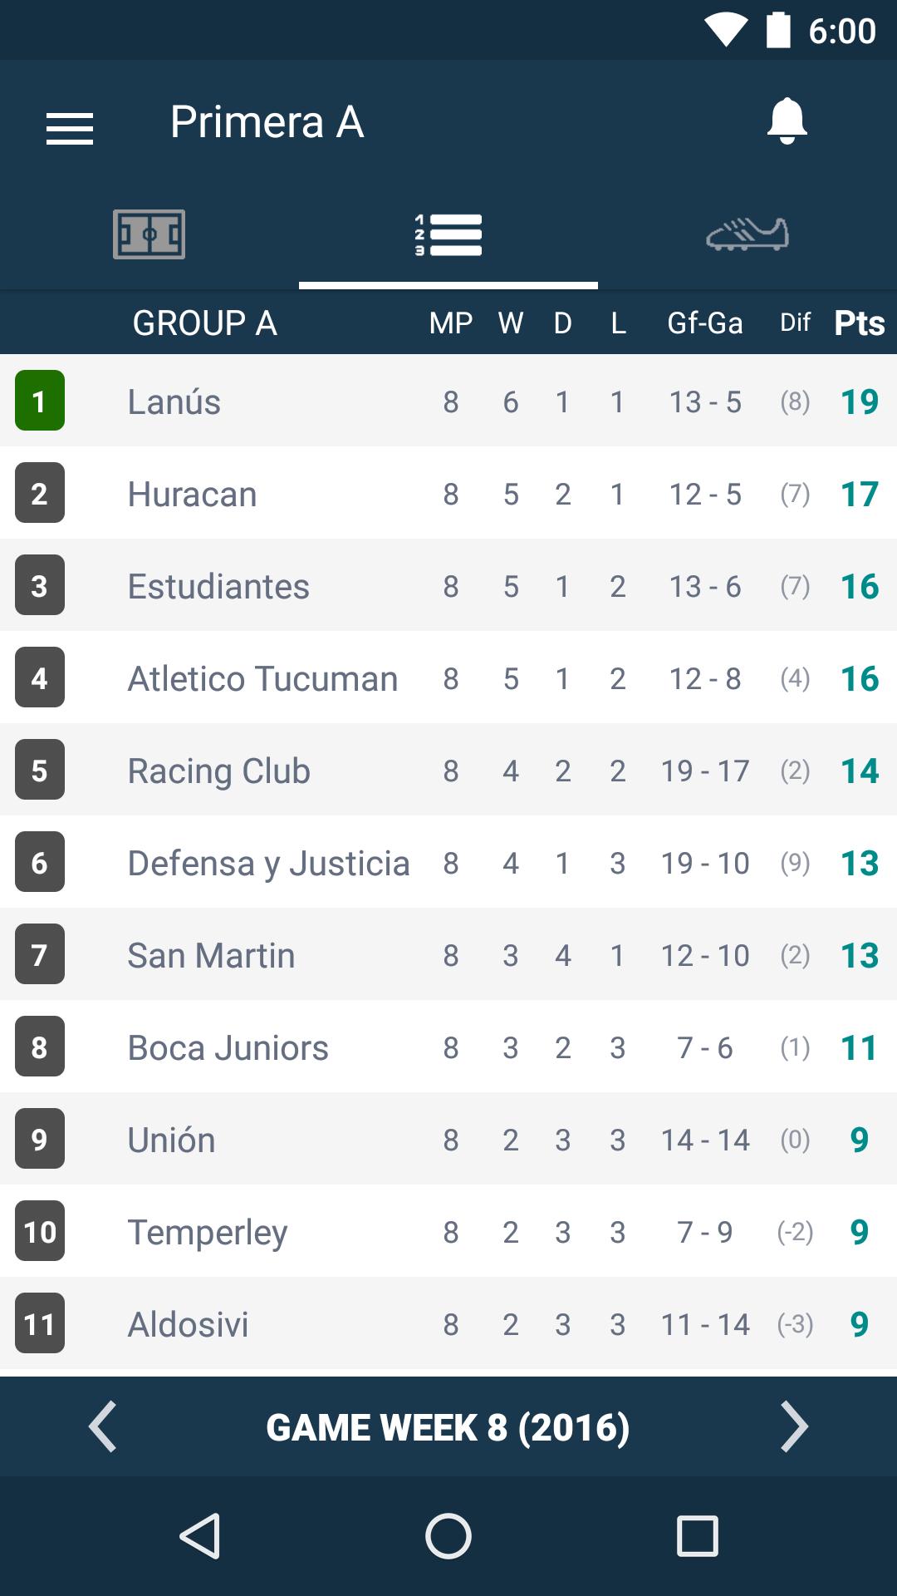
Task: Advance to next game week
Action: point(794,1427)
